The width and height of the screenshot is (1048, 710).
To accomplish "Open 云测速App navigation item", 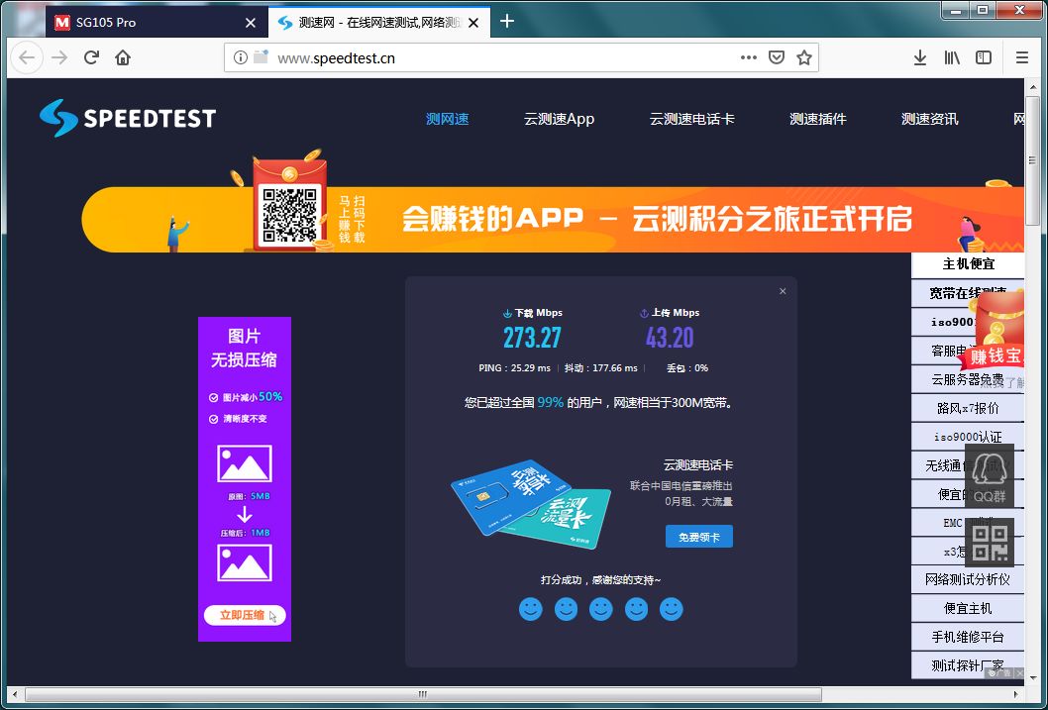I will (x=559, y=119).
